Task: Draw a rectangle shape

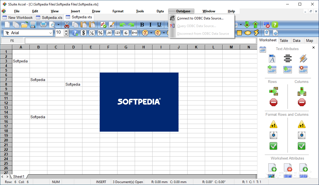Action: click(239, 33)
